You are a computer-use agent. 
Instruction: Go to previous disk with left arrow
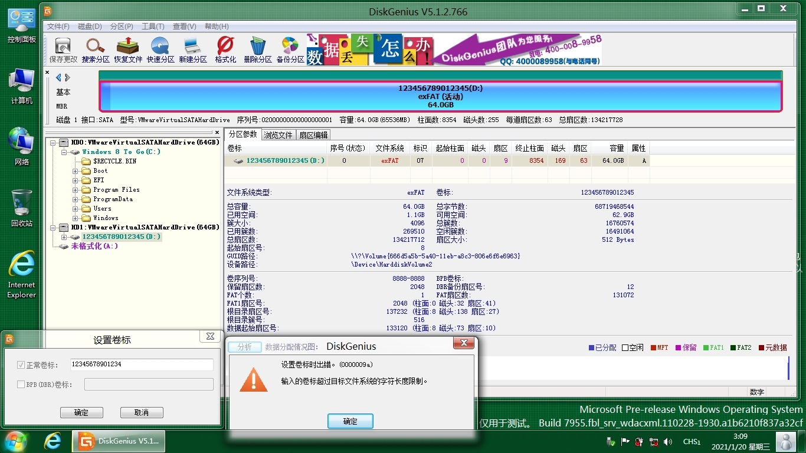point(58,77)
